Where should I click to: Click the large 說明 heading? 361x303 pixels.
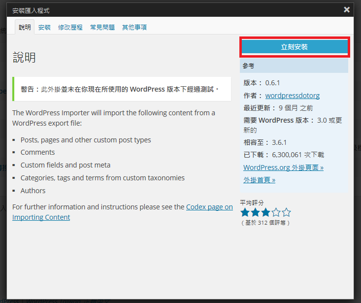click(24, 57)
